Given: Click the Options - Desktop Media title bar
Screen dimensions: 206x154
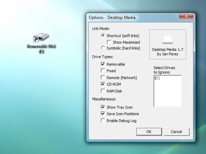Looking at the screenshot, I should click(x=133, y=17).
